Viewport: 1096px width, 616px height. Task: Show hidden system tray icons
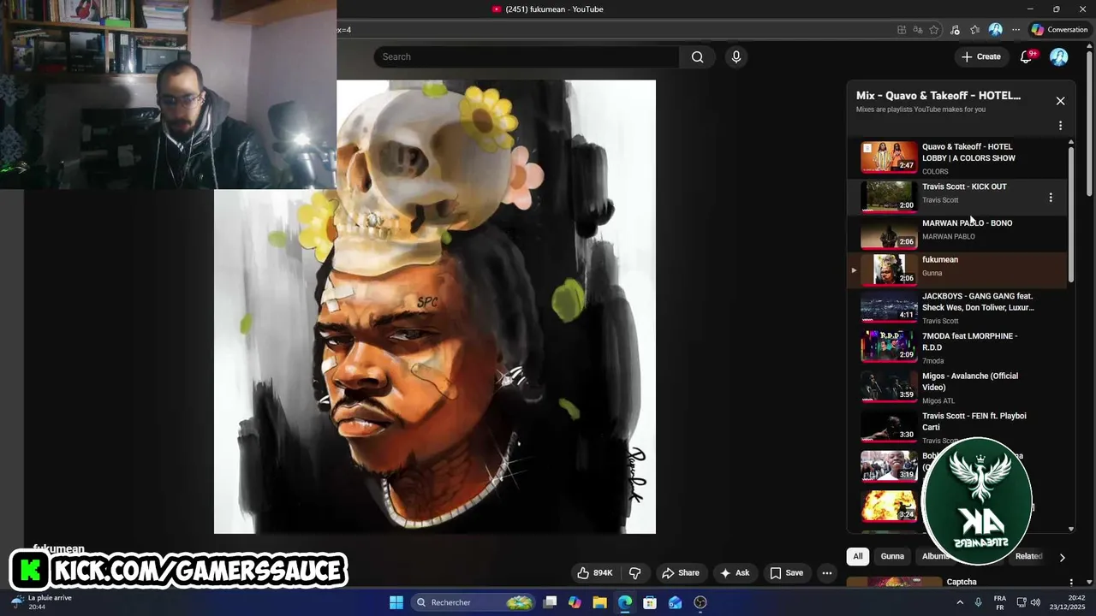[x=960, y=602]
